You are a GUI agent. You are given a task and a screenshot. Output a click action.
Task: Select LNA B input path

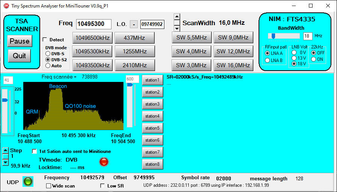tap(267, 60)
